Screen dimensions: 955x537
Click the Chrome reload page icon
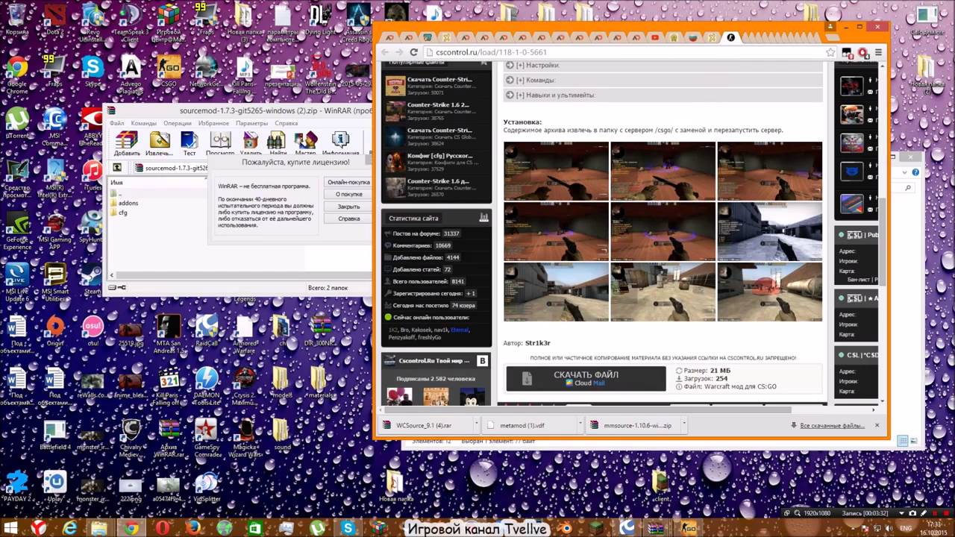[414, 52]
